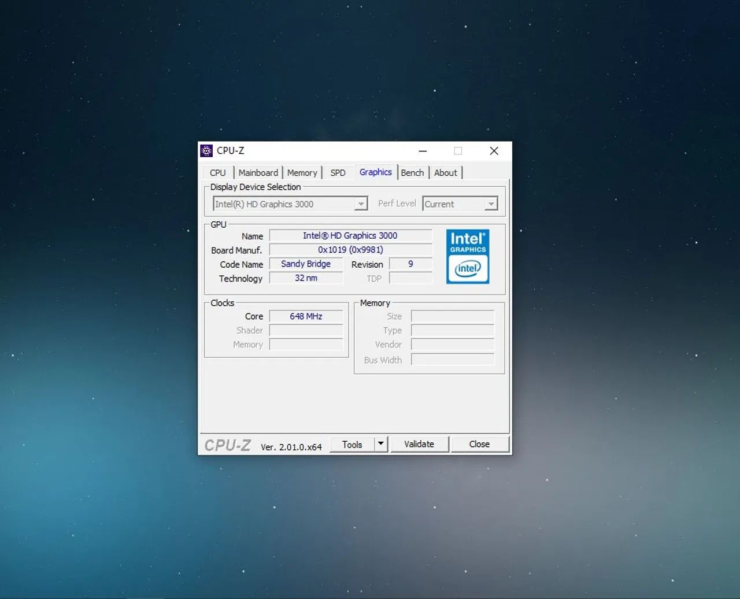The height and width of the screenshot is (599, 740).
Task: Click the Intel Graphics logo badge
Action: click(468, 257)
